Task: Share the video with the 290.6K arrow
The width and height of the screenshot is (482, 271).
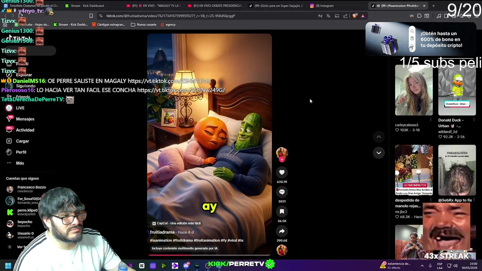Action: [x=282, y=231]
